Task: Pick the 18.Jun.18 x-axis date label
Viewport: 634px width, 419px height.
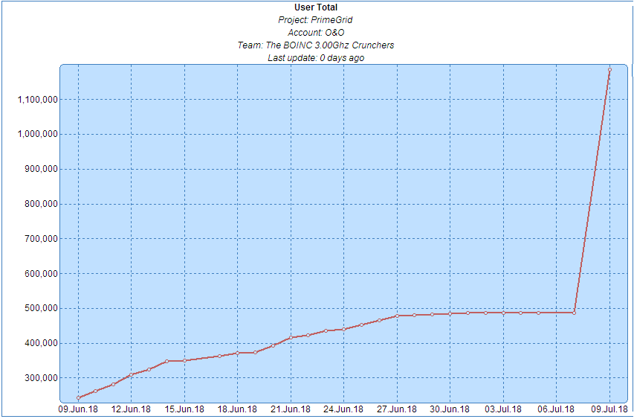Action: [x=237, y=409]
